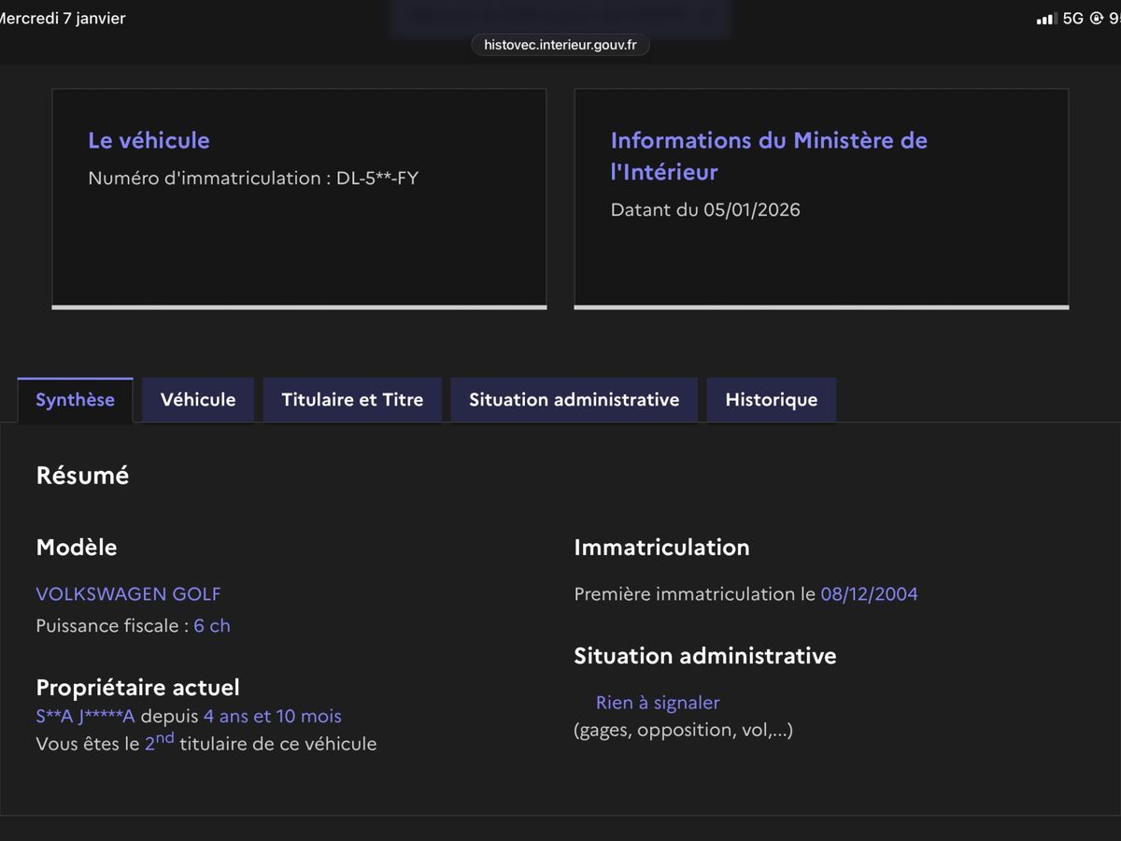
Task: Open the Historique tab
Action: pyautogui.click(x=771, y=400)
